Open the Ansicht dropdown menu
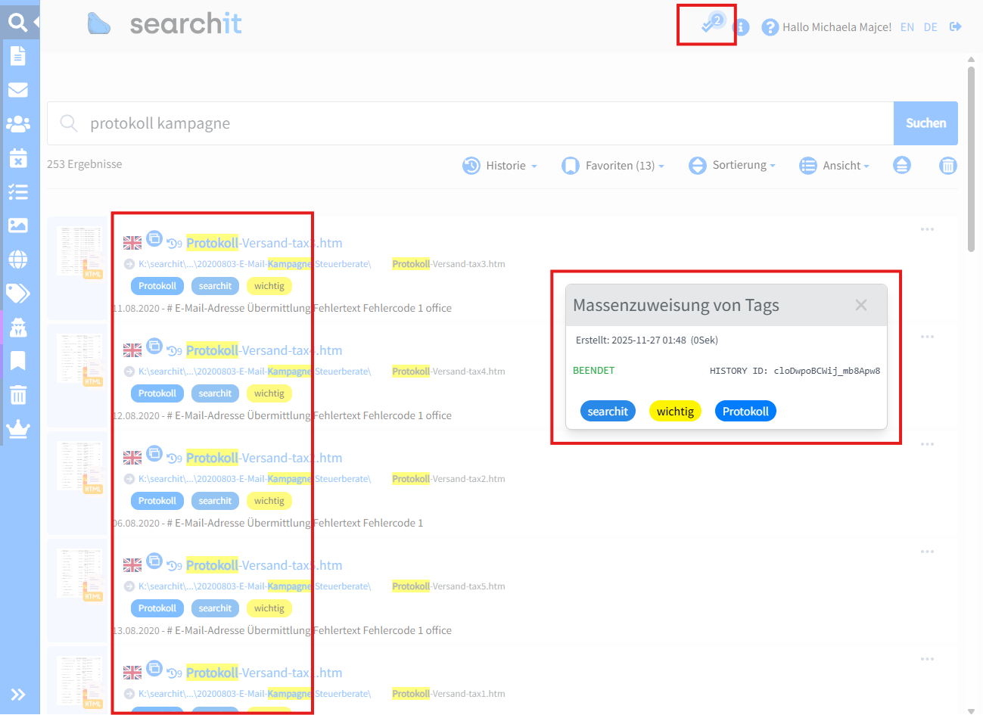 click(835, 166)
